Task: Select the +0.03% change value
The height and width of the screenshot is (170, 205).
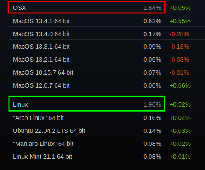Action: (180, 131)
